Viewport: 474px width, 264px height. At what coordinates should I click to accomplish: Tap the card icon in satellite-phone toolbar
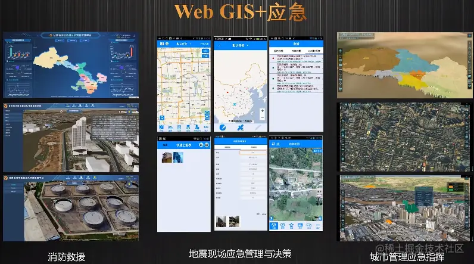(300, 226)
